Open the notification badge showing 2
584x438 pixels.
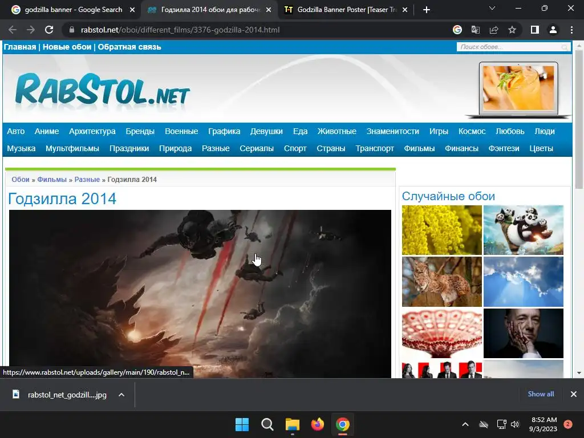click(568, 424)
